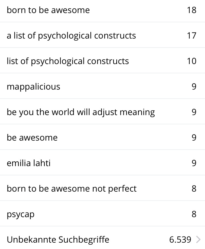Select 'be you the world will adjust meaning'
205x249 pixels.
(x=81, y=112)
